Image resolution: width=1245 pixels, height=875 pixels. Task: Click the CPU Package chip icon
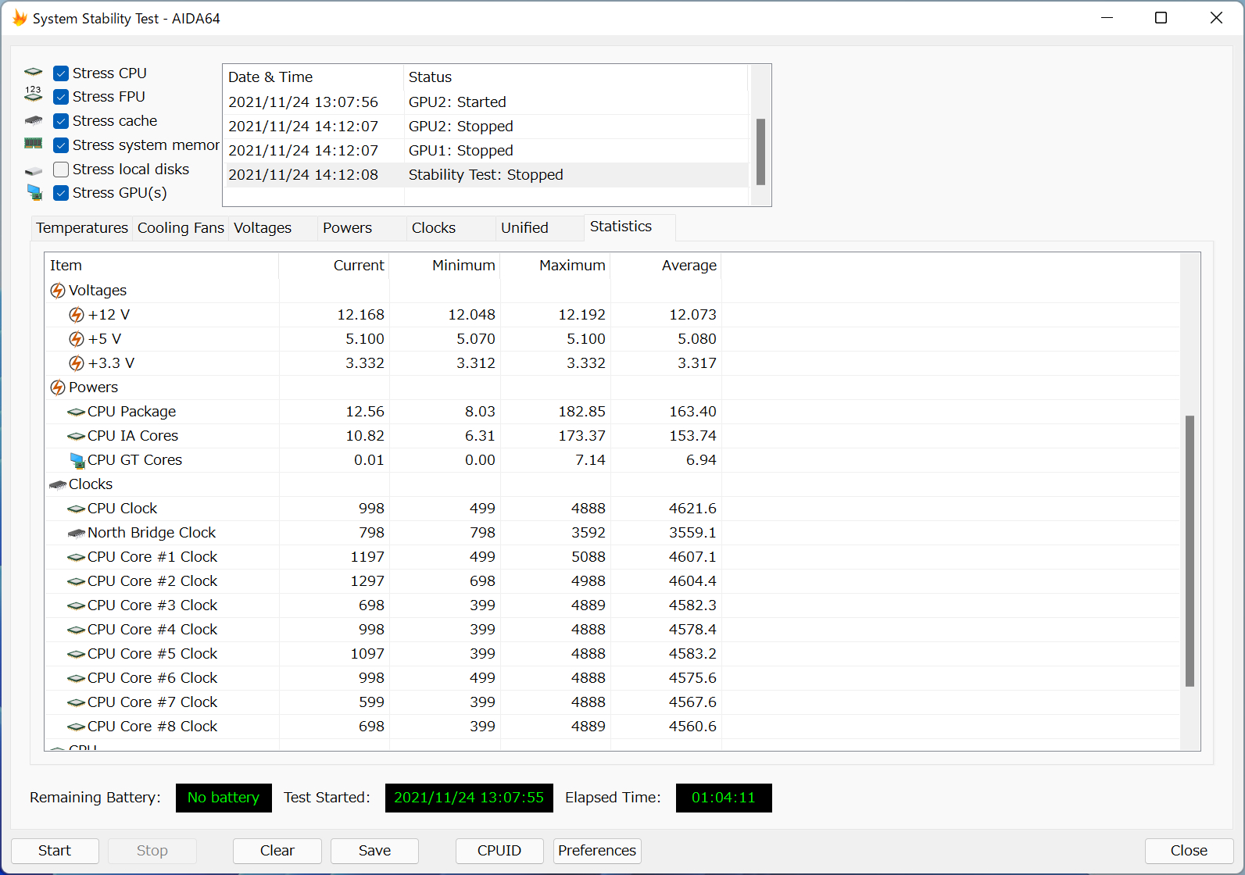tap(77, 412)
